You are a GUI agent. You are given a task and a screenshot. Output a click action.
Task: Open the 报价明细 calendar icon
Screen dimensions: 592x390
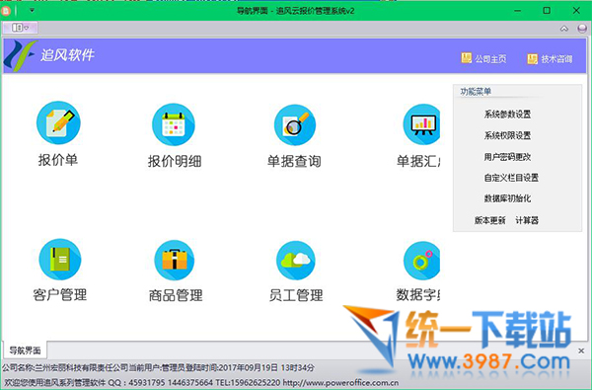pyautogui.click(x=174, y=124)
